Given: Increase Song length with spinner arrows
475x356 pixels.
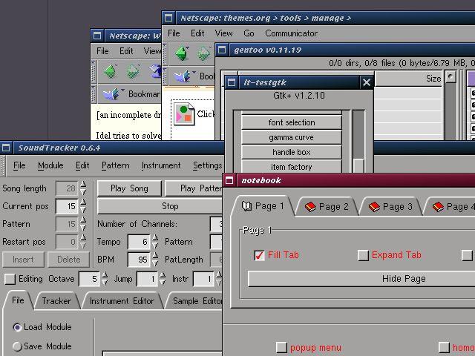Looking at the screenshot, I should [83, 185].
